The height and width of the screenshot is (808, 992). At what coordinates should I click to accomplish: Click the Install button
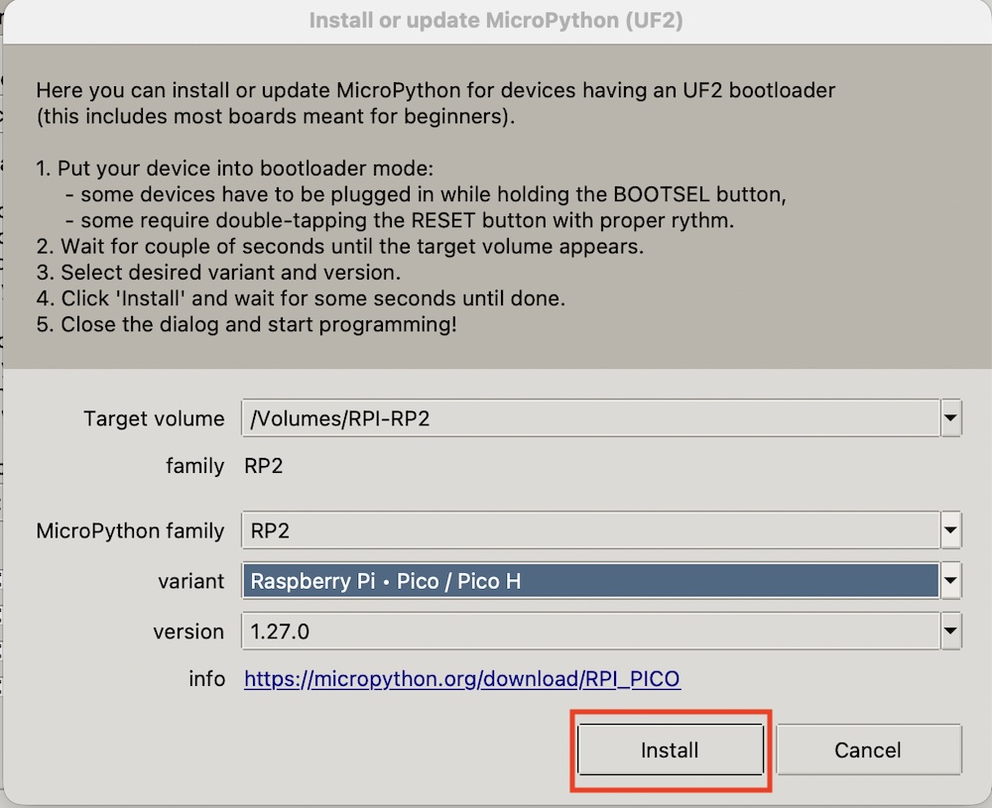[670, 750]
